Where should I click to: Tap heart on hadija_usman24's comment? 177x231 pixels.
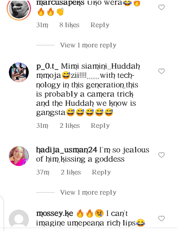162,155
